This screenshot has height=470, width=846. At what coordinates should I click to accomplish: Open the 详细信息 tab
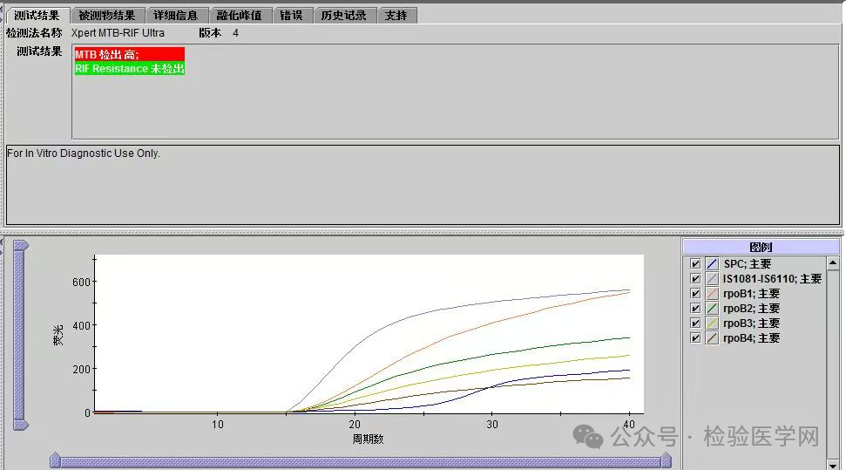pos(176,16)
